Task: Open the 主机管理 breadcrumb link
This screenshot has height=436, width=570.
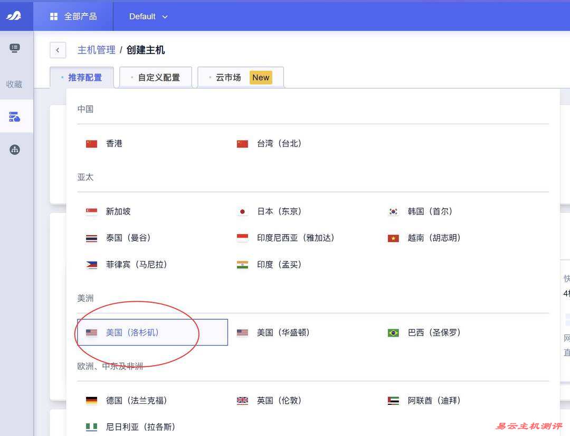Action: [96, 50]
